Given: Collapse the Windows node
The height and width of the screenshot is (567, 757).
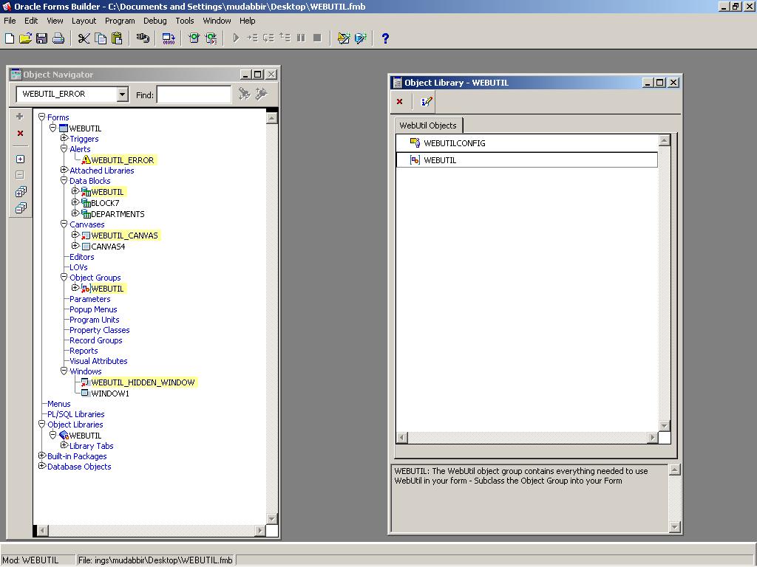Looking at the screenshot, I should point(64,371).
